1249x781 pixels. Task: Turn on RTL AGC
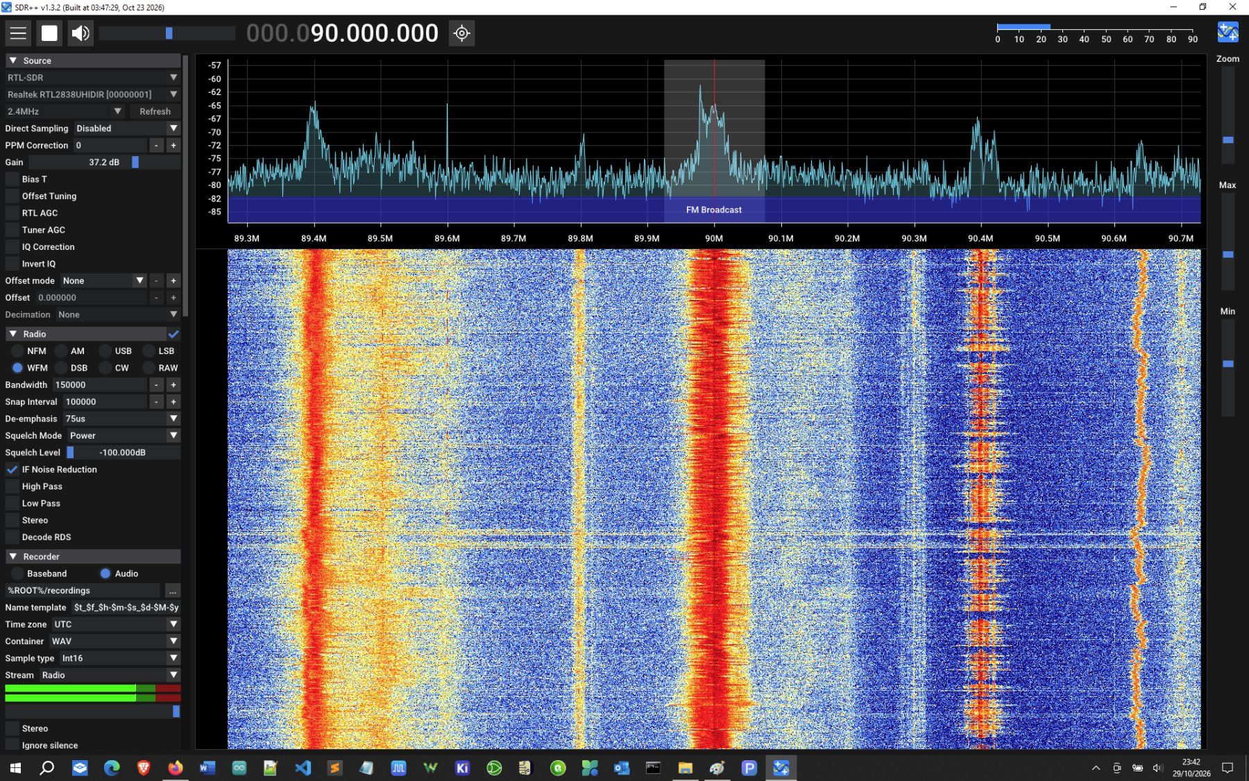click(x=12, y=213)
